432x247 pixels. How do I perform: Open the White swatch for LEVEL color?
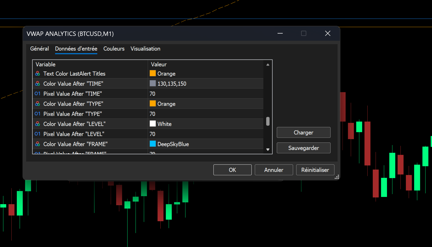153,124
